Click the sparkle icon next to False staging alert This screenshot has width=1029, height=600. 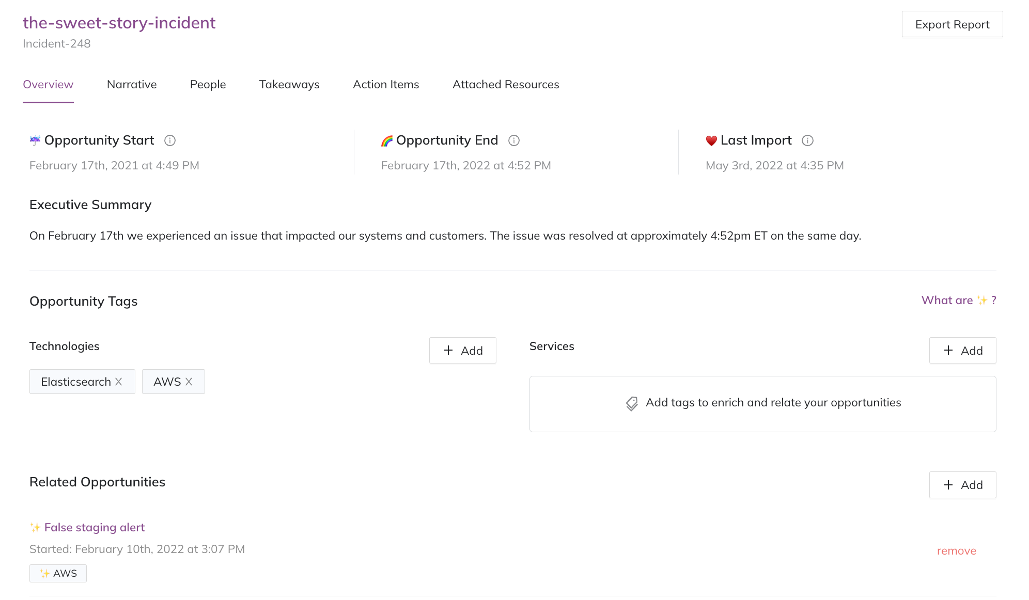coord(35,527)
